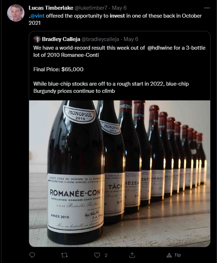
Task: Open the @vint mention link
Action: (x=37, y=16)
